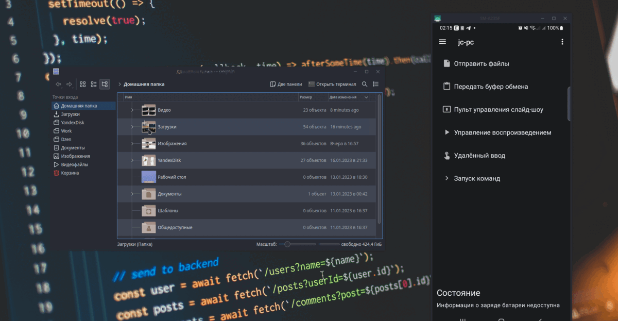Click Открыть терминал toolbar button
Screen dimensions: 618x321
click(332, 84)
